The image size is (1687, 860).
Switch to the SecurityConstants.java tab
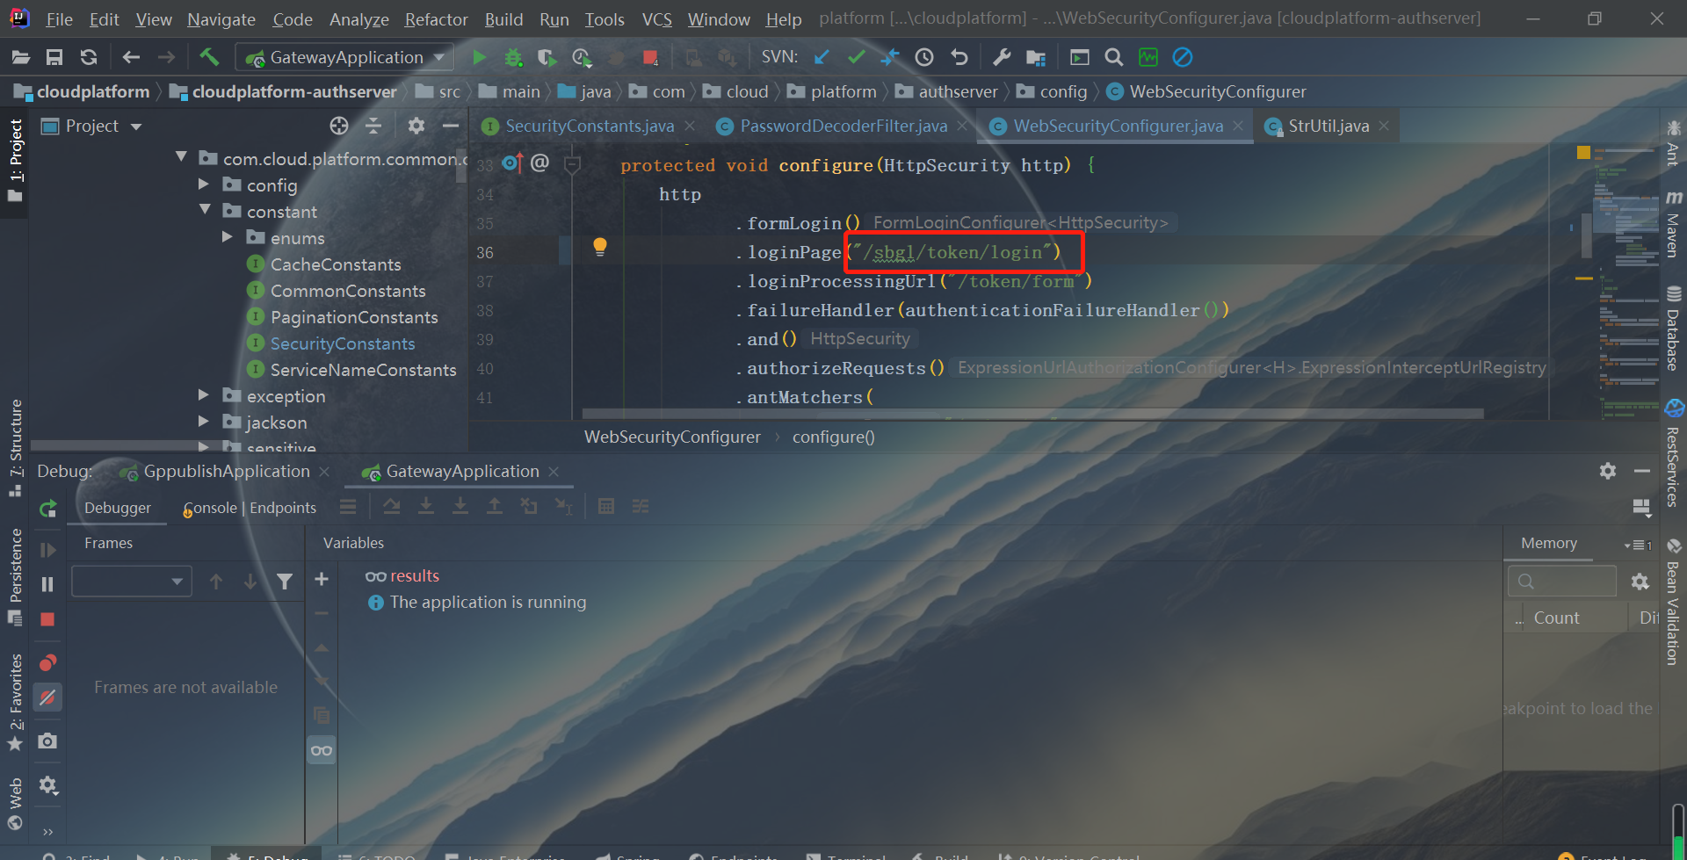pyautogui.click(x=590, y=126)
